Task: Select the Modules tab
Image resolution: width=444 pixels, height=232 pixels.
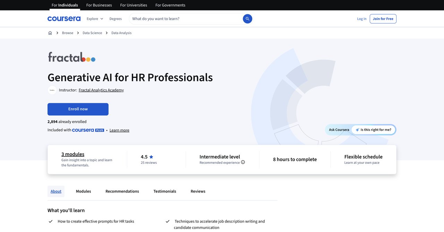Action: click(84, 191)
